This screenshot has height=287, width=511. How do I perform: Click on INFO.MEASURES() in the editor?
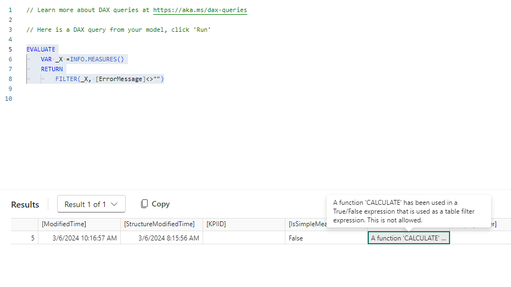coord(97,59)
